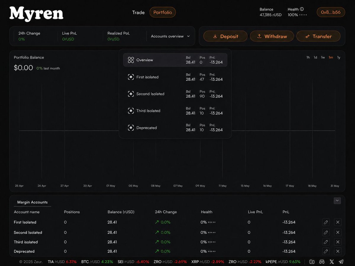Viewport: 355px width, 266px height.
Task: Set chart range to 1h
Action: (308, 57)
